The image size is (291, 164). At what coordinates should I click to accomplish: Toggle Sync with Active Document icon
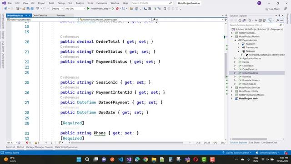[256, 20]
